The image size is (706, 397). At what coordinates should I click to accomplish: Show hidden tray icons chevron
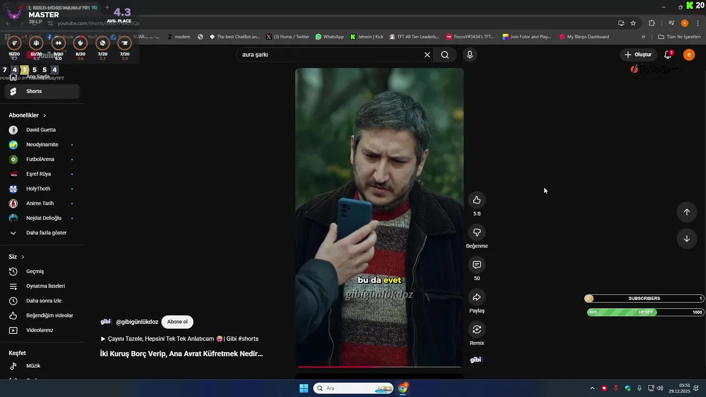[x=592, y=388]
